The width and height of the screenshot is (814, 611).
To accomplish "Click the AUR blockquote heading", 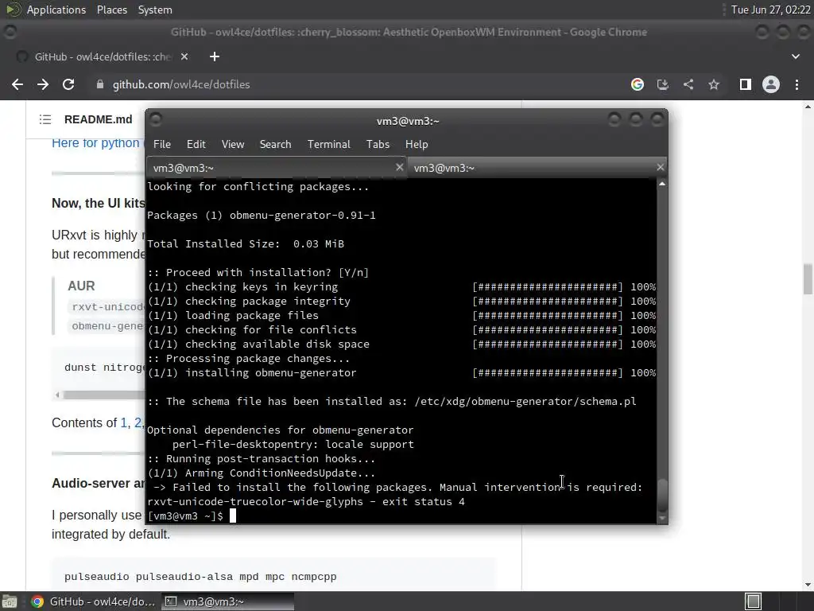I will [x=81, y=286].
